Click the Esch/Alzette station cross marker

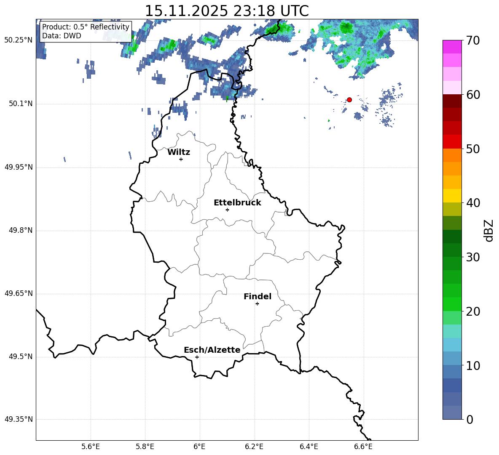click(x=197, y=357)
